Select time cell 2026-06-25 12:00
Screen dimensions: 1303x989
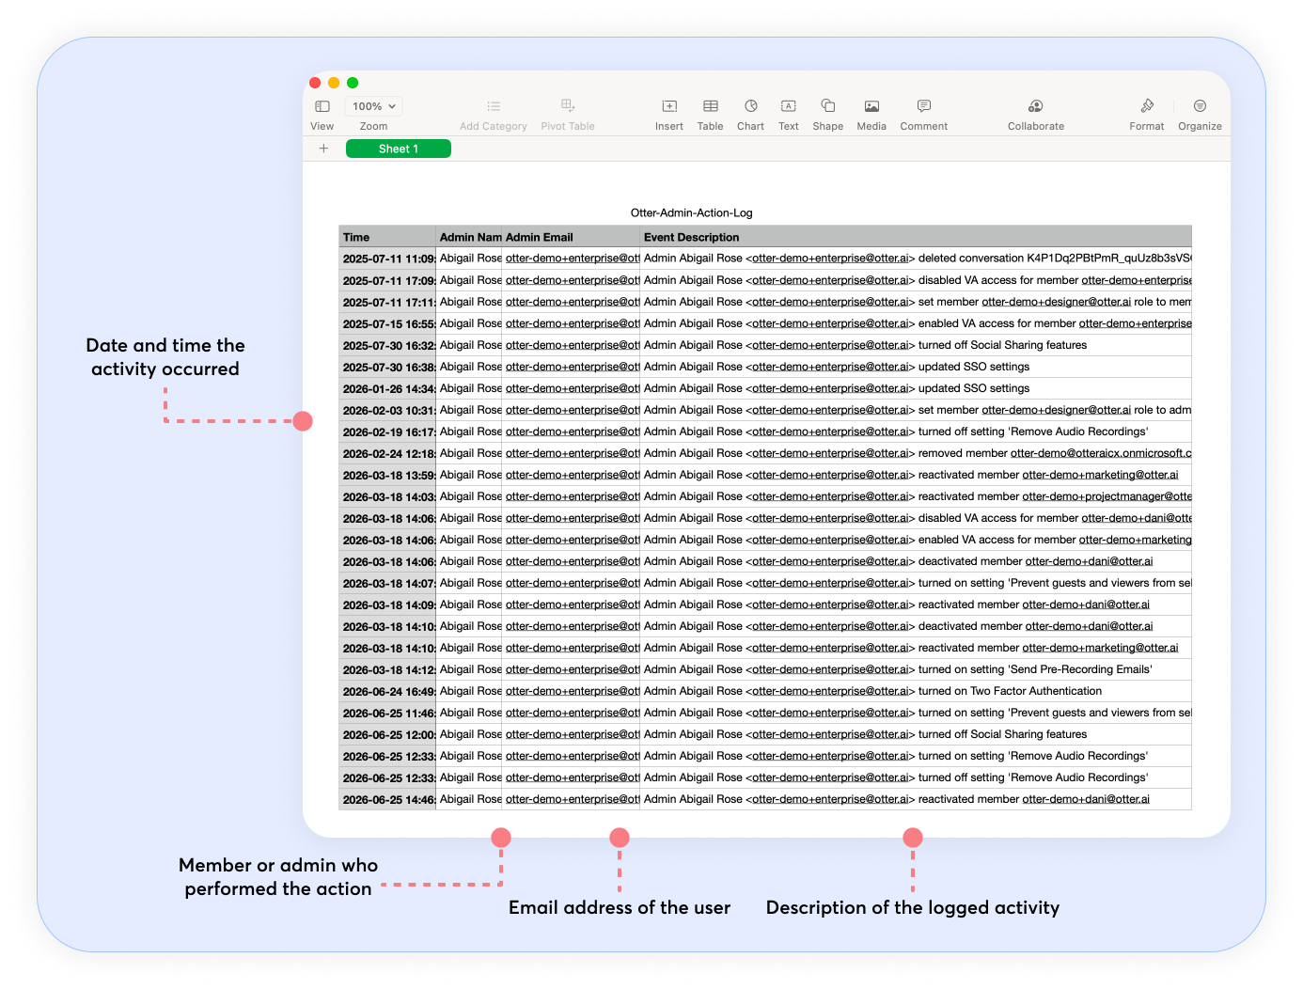(387, 734)
